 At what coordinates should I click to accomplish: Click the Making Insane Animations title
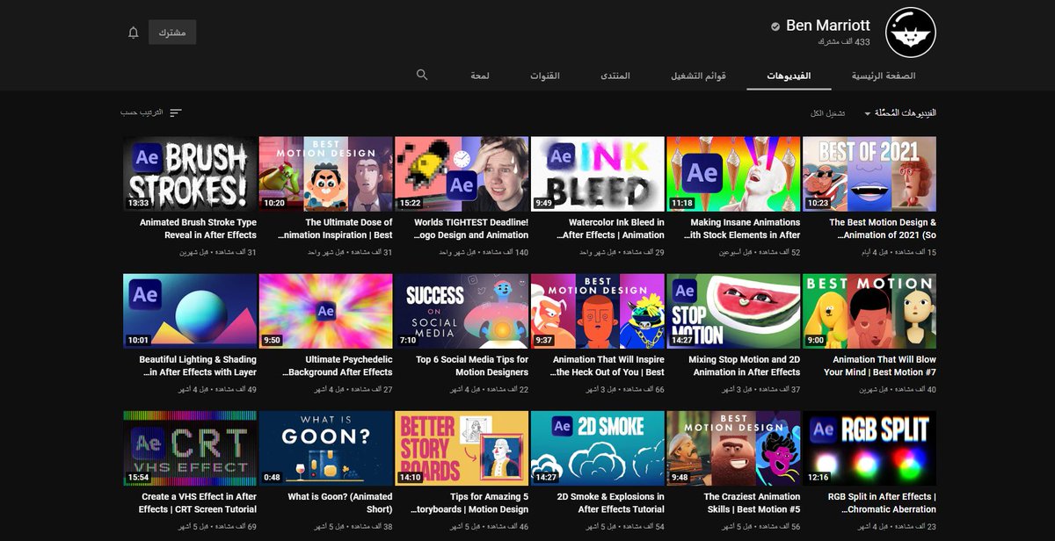(742, 228)
